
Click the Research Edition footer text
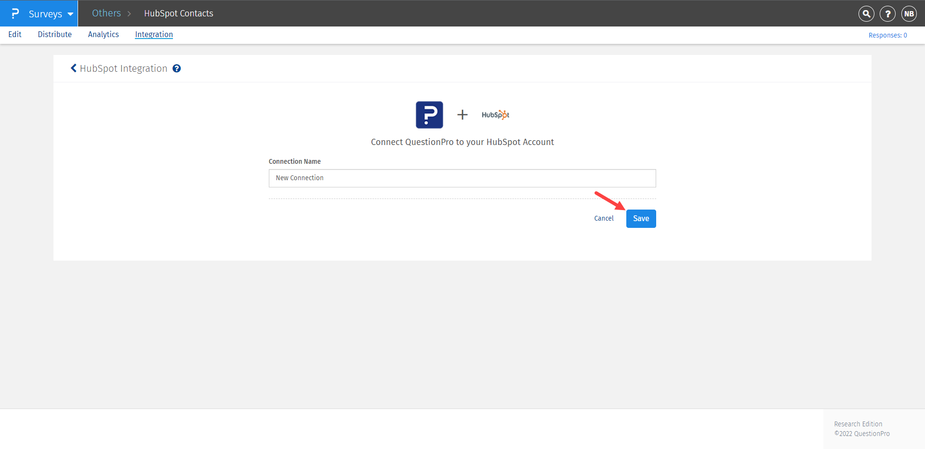click(x=858, y=424)
